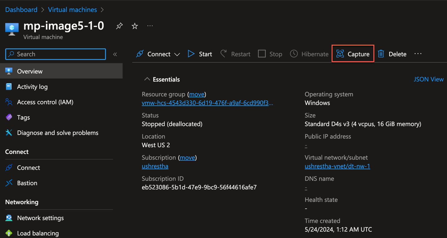Open the ellipsis menu beside the VM title
Viewport: 447px width, 238px height.
tap(150, 26)
